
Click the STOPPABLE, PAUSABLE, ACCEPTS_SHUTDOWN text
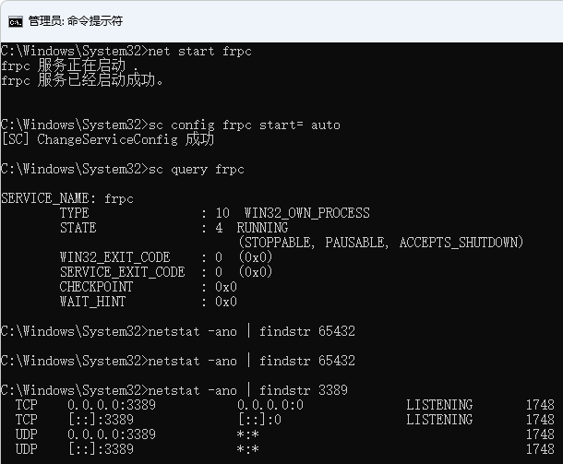381,243
